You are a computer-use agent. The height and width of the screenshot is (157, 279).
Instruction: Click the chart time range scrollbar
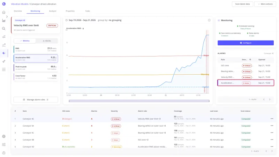point(139,101)
